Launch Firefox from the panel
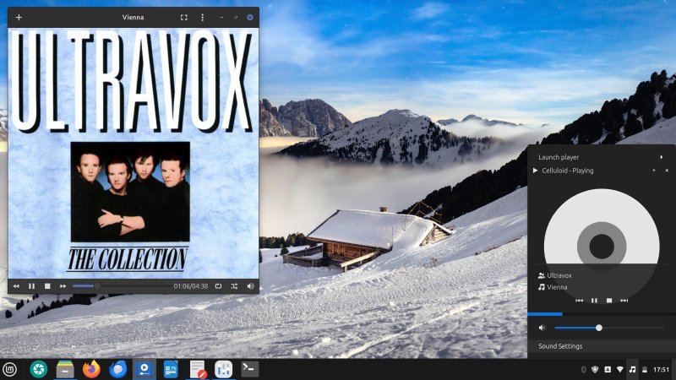Viewport: 676px width, 380px height. click(91, 369)
